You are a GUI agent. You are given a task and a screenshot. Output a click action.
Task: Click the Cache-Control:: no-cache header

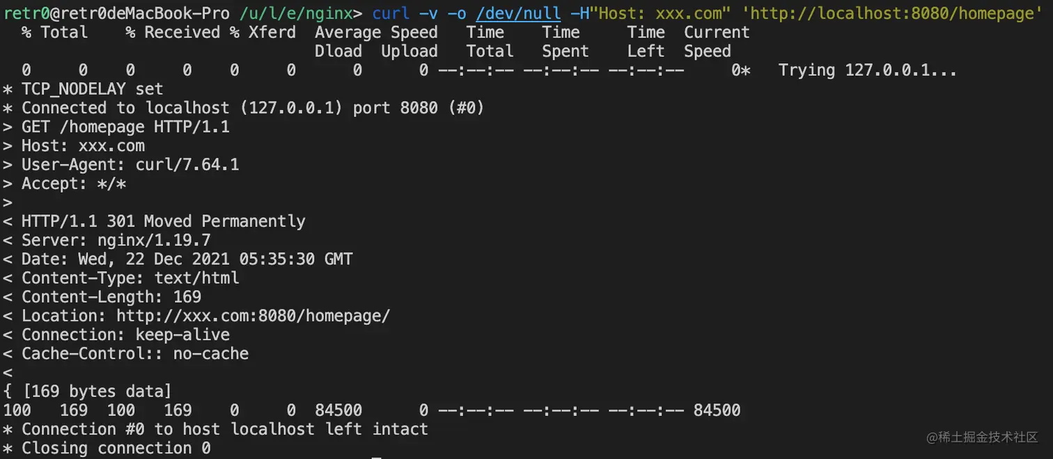[x=135, y=353]
